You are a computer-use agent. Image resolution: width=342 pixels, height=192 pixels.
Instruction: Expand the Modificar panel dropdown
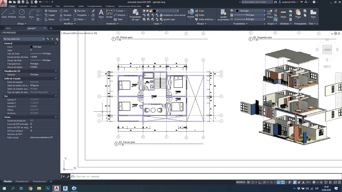(x=70, y=23)
